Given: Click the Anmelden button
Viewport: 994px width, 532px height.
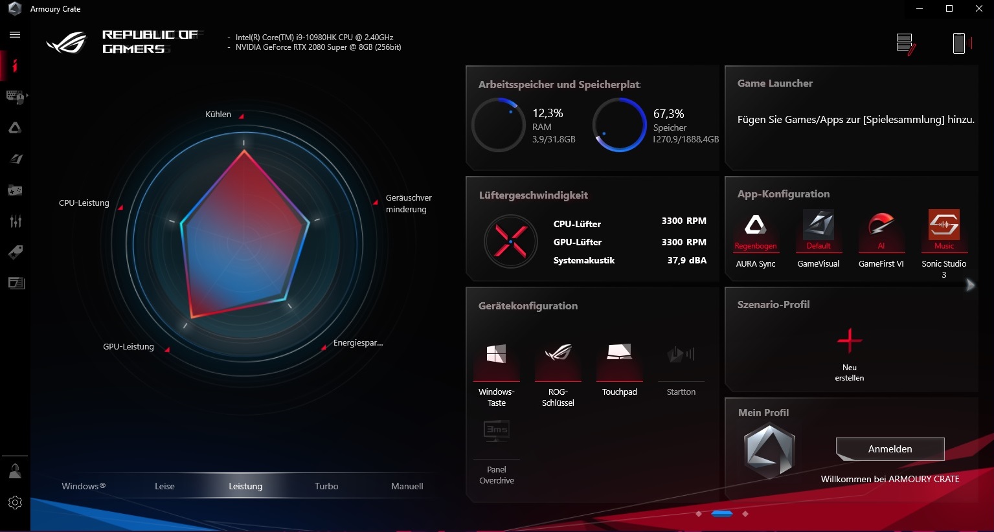Looking at the screenshot, I should (x=890, y=449).
